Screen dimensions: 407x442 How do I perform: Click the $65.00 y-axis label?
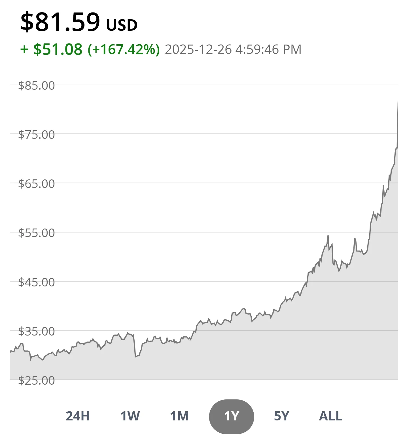[x=36, y=184]
